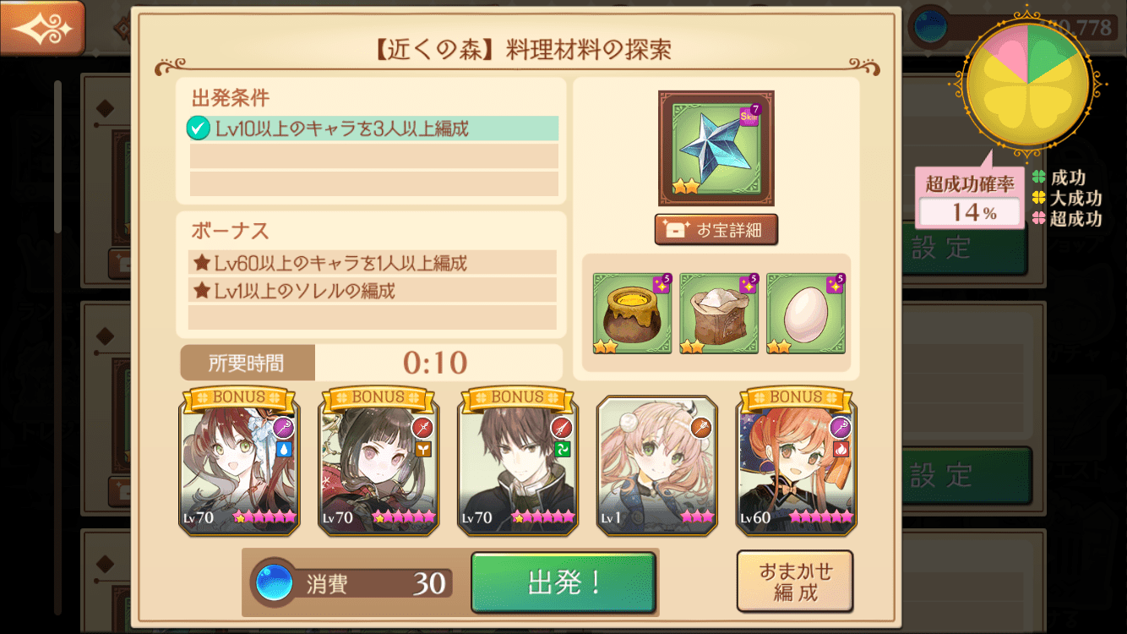Tap the back arrow button top-left

pos(42,29)
